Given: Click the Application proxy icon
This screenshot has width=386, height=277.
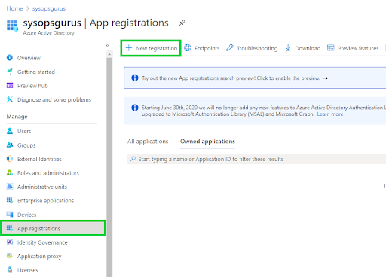Looking at the screenshot, I should 10,256.
